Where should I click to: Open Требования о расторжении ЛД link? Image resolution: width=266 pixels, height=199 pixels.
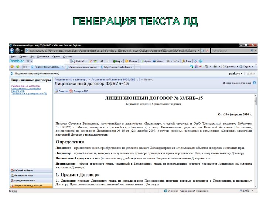tap(29, 94)
